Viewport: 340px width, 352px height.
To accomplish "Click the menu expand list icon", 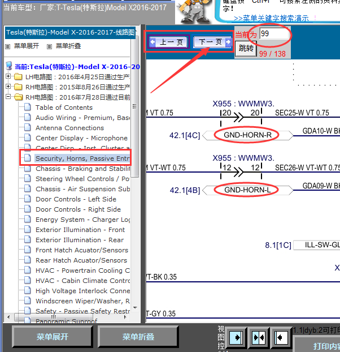I will pyautogui.click(x=7, y=47).
